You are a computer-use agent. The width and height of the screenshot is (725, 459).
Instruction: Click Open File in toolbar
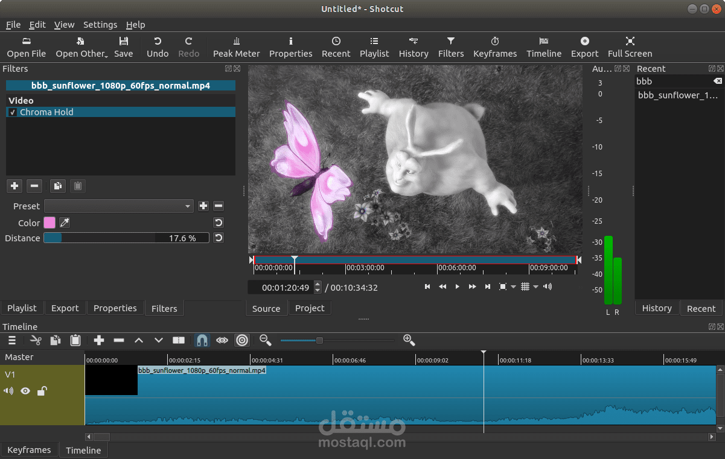[27, 47]
